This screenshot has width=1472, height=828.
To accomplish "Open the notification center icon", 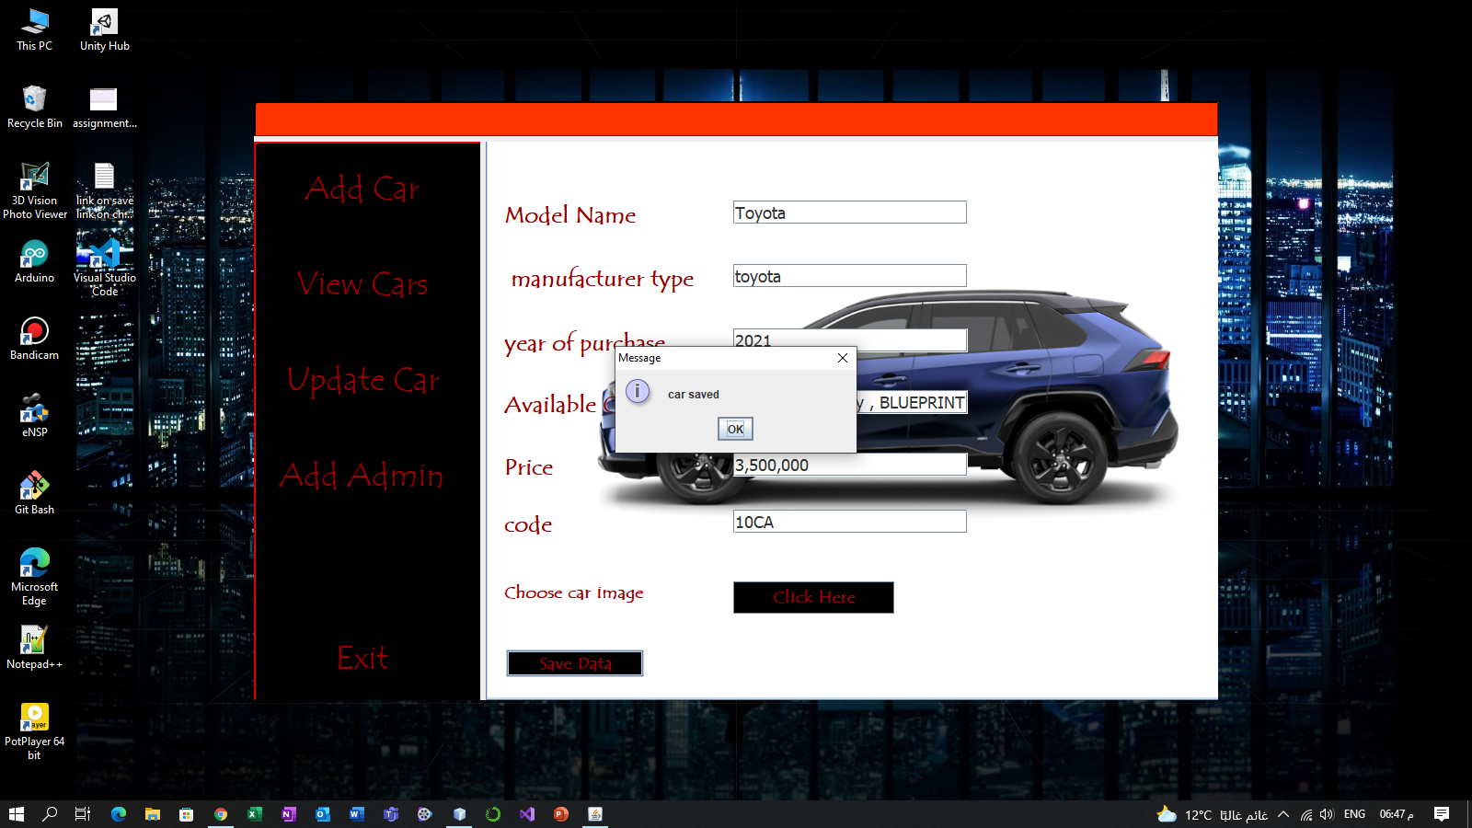I will pos(1442,814).
